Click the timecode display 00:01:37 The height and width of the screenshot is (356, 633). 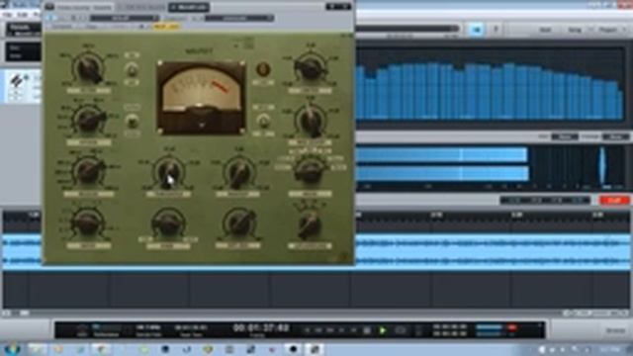261,328
